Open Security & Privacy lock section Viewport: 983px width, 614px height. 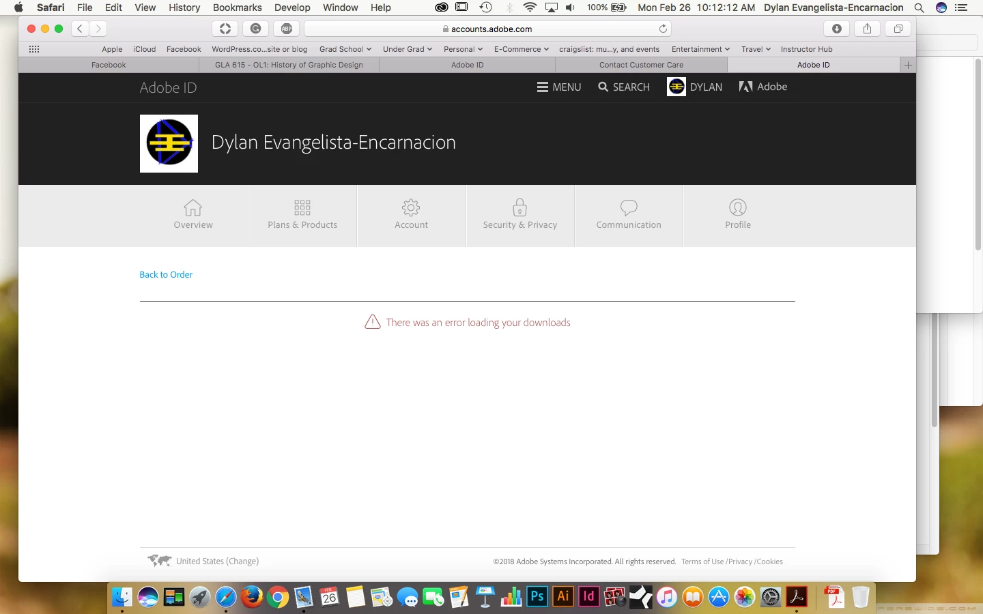click(520, 215)
